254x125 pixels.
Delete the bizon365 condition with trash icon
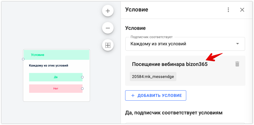(237, 64)
